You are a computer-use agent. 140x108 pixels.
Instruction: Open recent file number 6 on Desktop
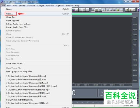36,93
